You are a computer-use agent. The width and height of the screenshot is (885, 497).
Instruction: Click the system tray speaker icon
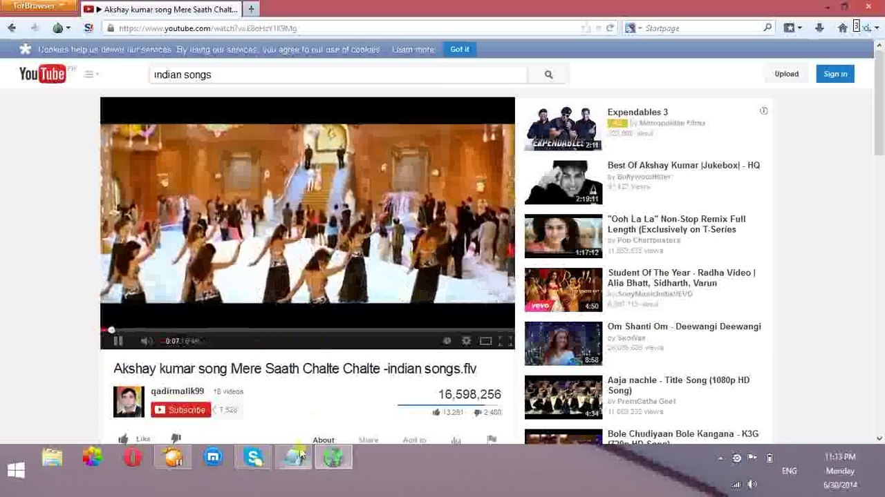(x=752, y=485)
